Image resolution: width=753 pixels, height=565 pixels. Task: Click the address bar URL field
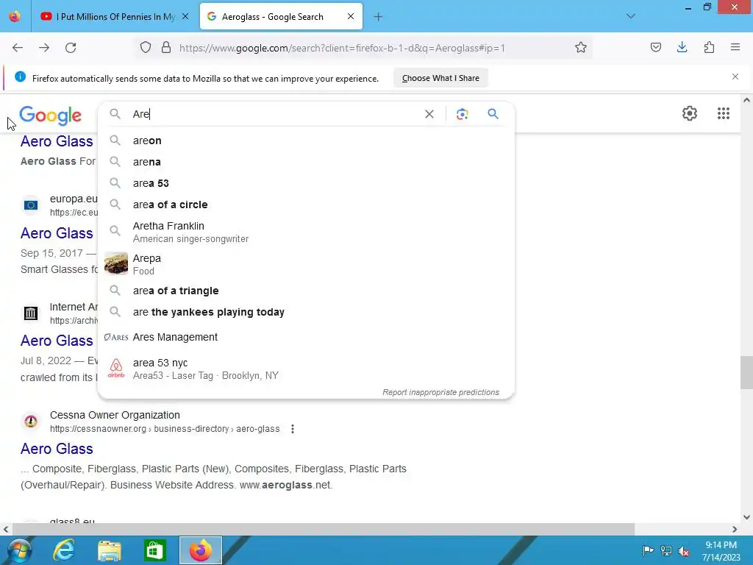pyautogui.click(x=342, y=48)
